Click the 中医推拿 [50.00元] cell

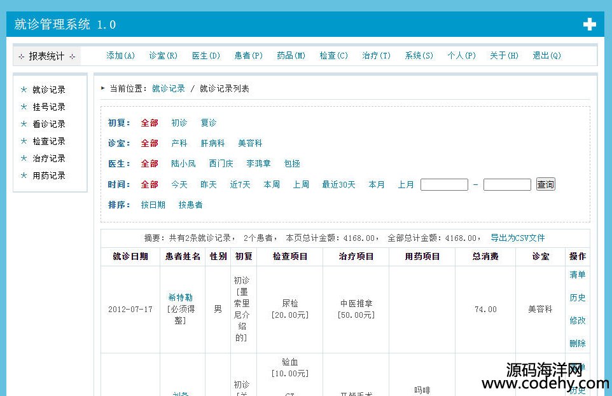tap(356, 309)
